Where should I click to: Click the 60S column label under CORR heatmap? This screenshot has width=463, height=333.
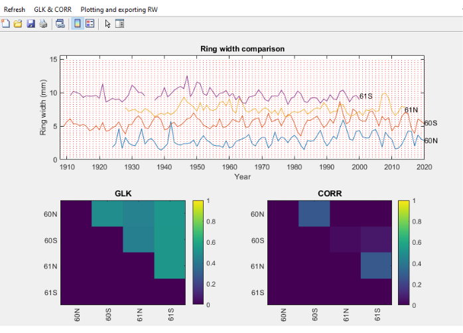tap(315, 315)
